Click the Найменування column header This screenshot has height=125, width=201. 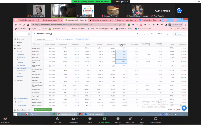(36, 44)
